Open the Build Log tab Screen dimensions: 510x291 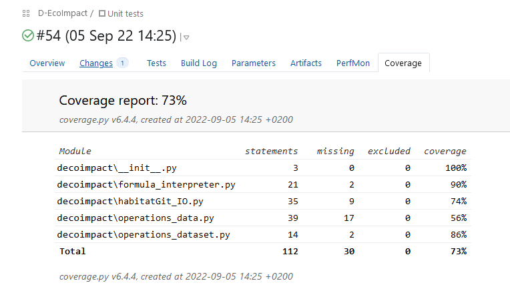199,63
